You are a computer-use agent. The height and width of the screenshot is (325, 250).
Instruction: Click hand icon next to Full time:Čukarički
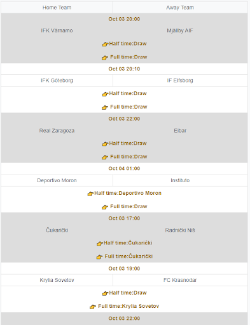click(x=99, y=257)
